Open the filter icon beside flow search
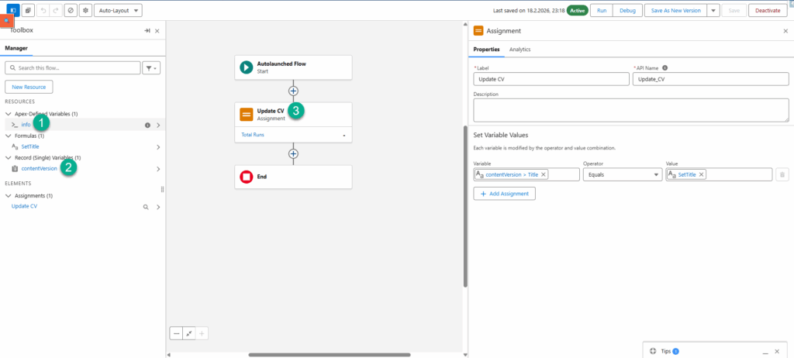794x358 pixels. 151,68
